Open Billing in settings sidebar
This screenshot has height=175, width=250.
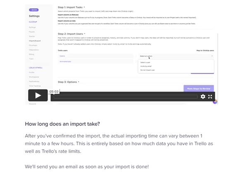pyautogui.click(x=32, y=54)
